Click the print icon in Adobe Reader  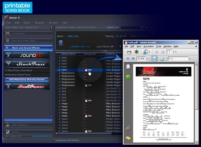(x=129, y=52)
